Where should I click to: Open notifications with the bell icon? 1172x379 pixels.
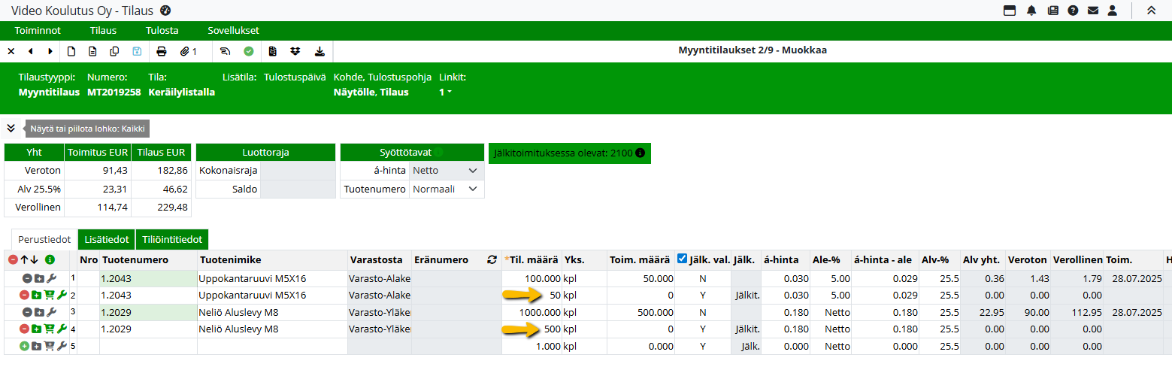click(x=1031, y=11)
